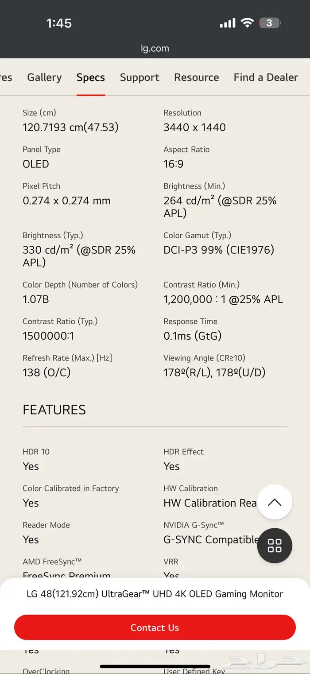Image resolution: width=310 pixels, height=674 pixels.
Task: Tap the Wi-Fi status icon
Action: pyautogui.click(x=247, y=23)
